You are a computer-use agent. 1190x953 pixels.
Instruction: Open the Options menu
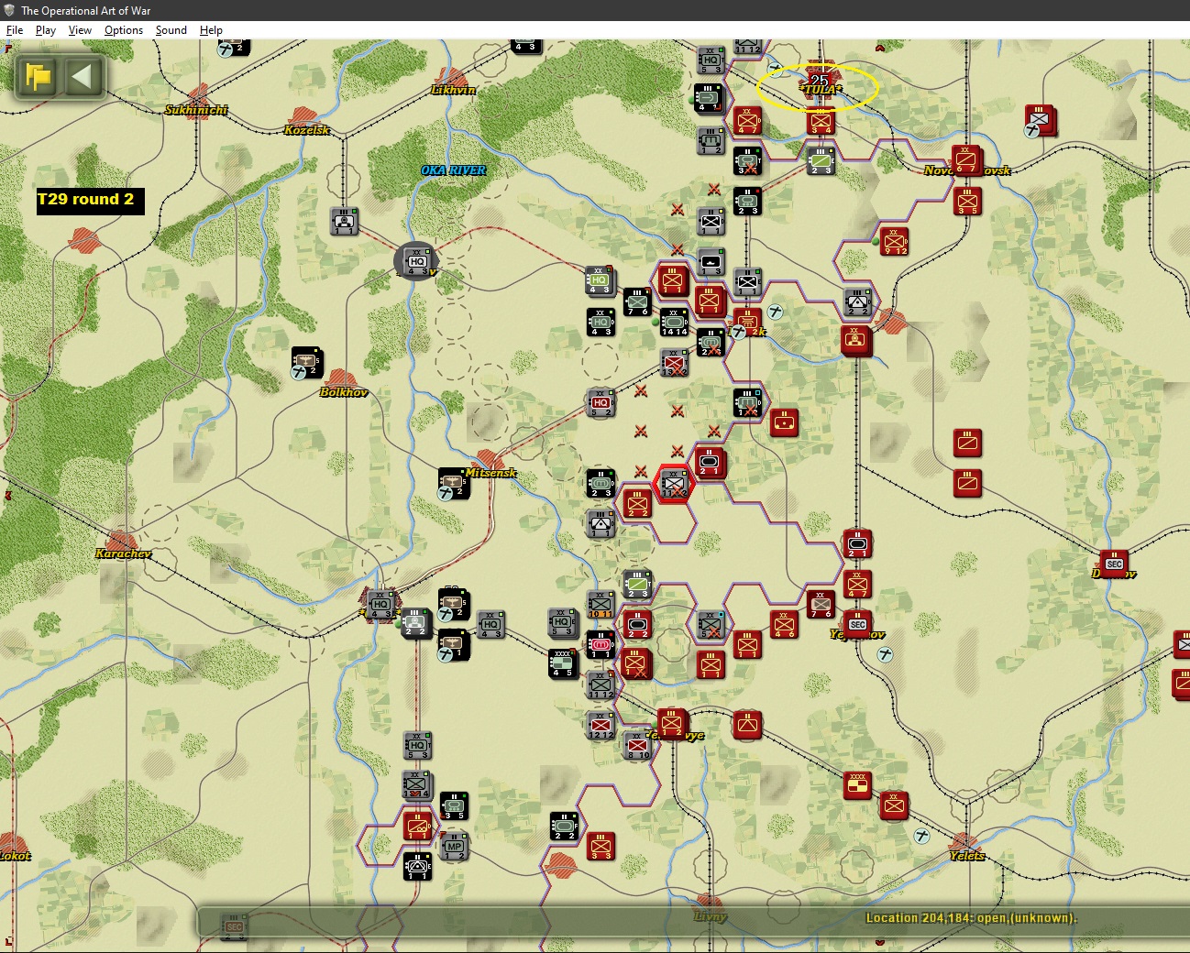click(124, 30)
